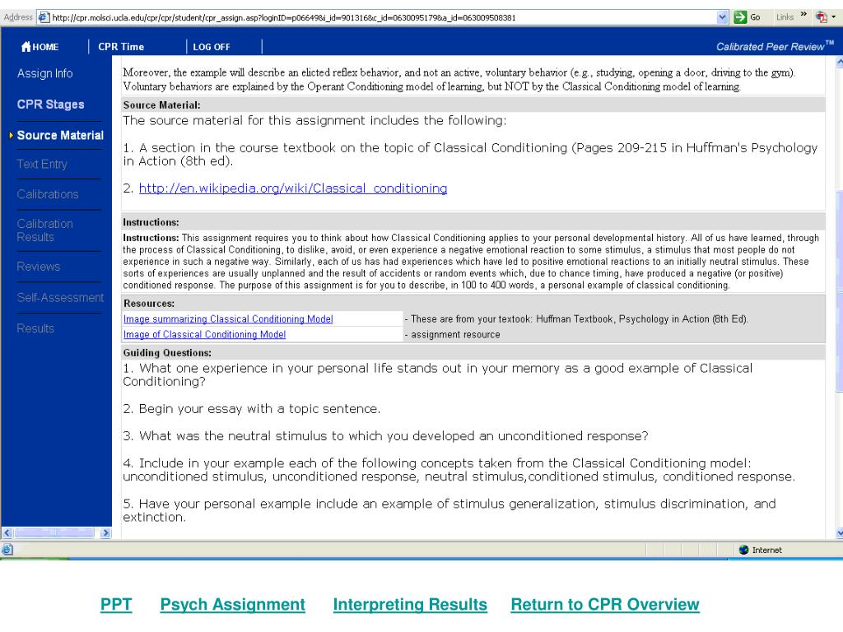Viewport: 843px width, 632px height.
Task: Expand the Links toolbar chevron
Action: 803,15
